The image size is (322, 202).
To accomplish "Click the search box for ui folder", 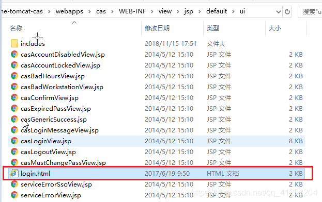I will click(x=310, y=12).
